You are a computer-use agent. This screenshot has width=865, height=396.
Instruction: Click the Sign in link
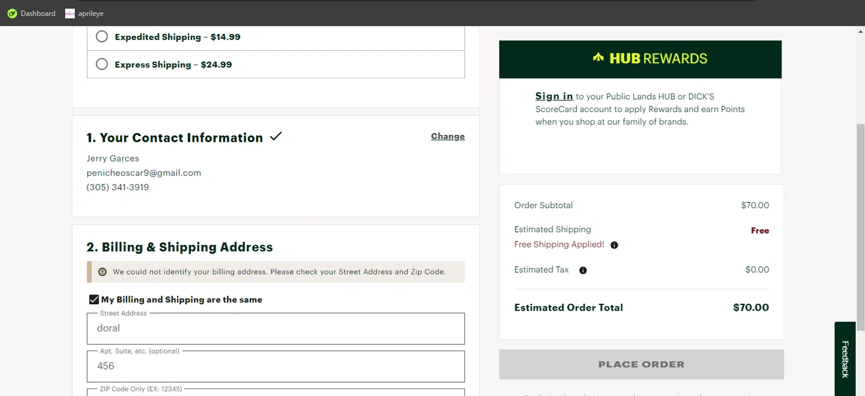(554, 96)
